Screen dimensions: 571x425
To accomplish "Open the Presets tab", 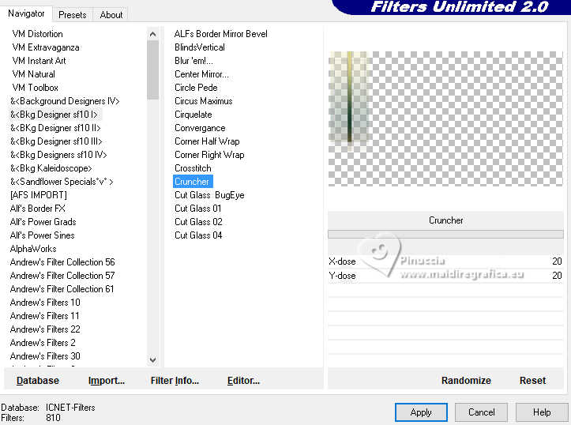I will [x=73, y=15].
